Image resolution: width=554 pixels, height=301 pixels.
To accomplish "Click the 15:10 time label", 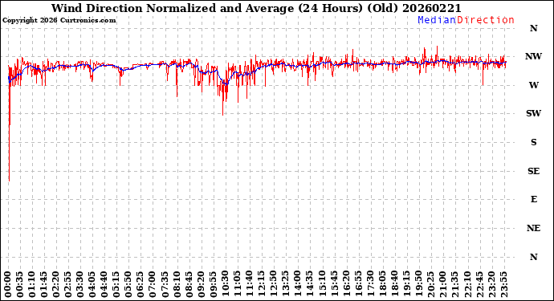I will (322, 284).
